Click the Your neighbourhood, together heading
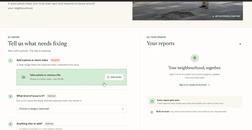Screen dimensions: 252x130 click(x=194, y=68)
